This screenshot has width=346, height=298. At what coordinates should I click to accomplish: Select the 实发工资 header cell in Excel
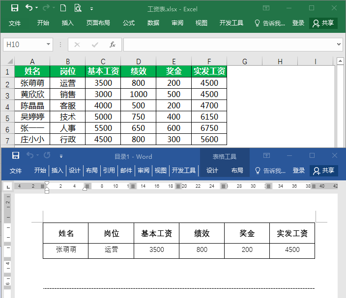(x=209, y=71)
